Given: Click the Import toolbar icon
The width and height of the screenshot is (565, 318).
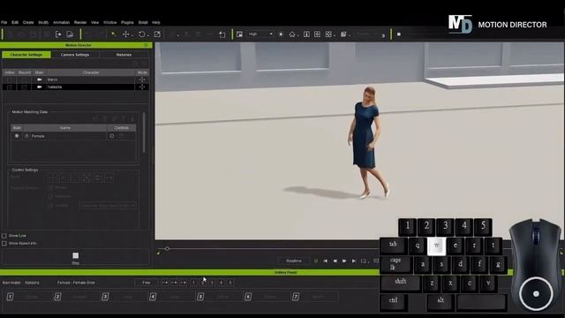Looking at the screenshot, I should click(58, 34).
